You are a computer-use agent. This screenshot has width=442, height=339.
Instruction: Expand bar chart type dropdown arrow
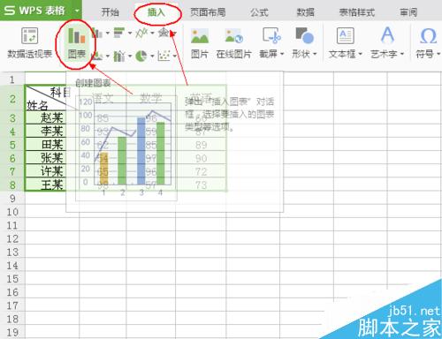pyautogui.click(x=130, y=33)
